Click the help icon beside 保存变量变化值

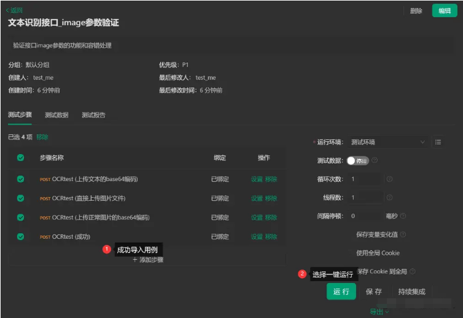point(403,235)
